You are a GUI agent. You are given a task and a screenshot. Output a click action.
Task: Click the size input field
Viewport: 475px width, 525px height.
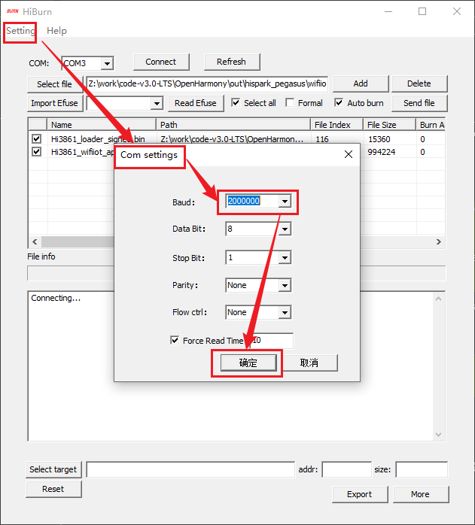click(422, 469)
